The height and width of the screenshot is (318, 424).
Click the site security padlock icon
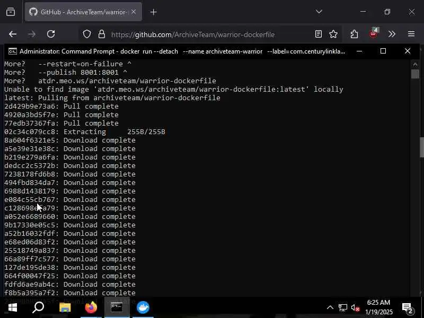tap(102, 34)
